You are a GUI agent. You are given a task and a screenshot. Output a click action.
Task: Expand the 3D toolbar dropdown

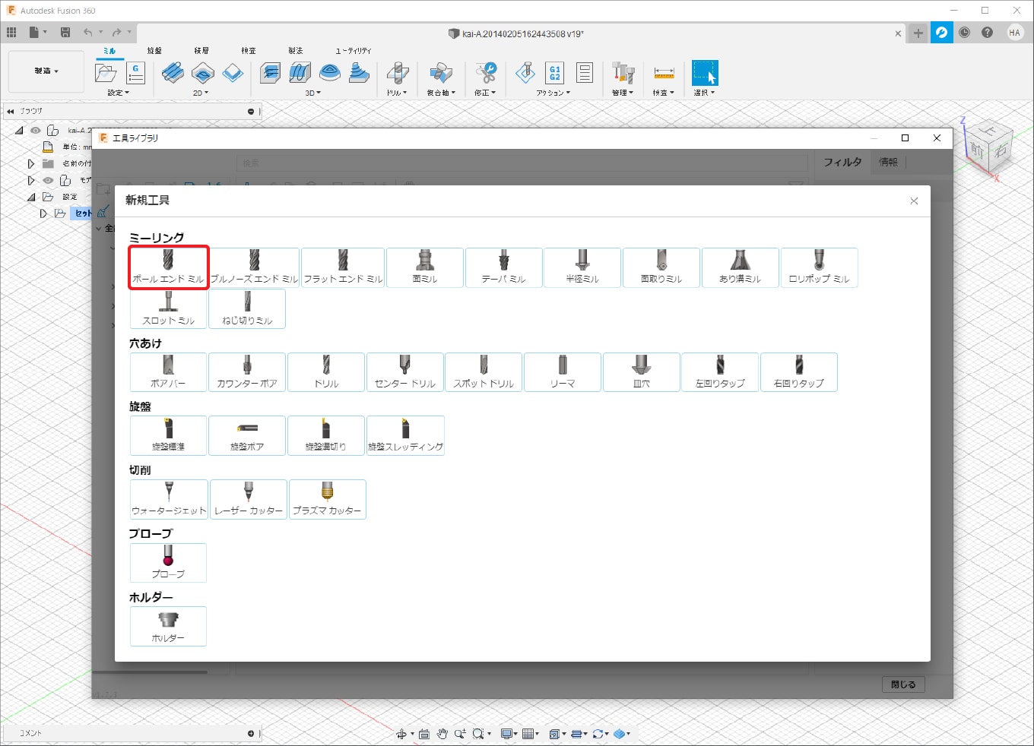[312, 93]
